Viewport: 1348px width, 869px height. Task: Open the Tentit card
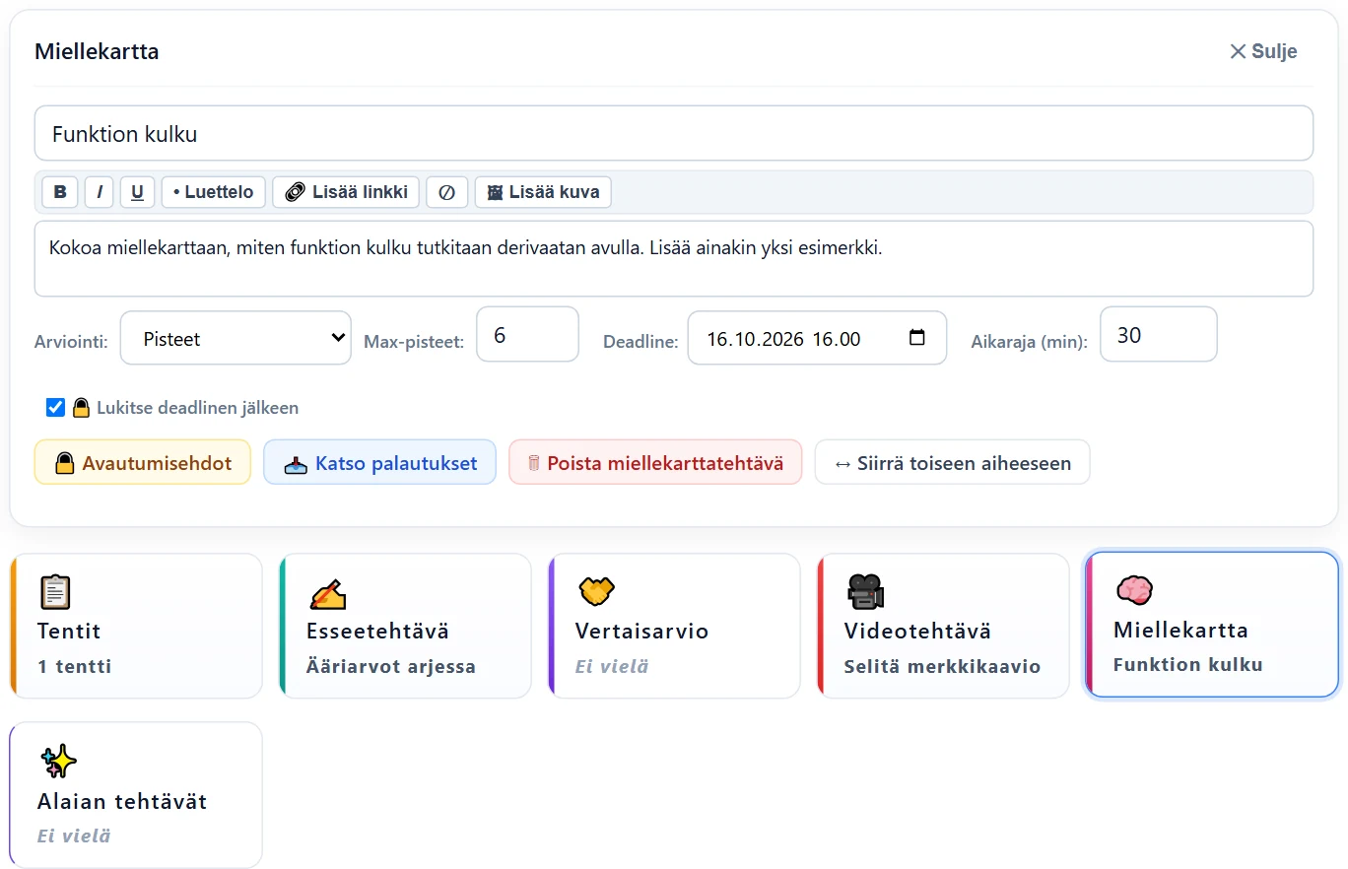coord(136,626)
